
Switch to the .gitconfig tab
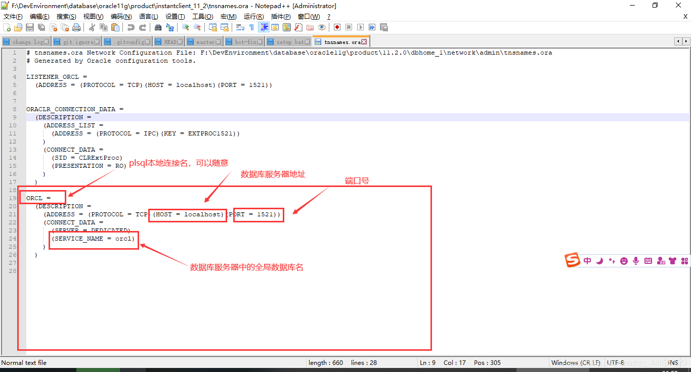click(x=126, y=42)
